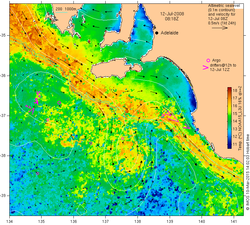
Task: Click the magenta drifter arrowhead near 139.5E, 37.3S
Action: (x=187, y=127)
